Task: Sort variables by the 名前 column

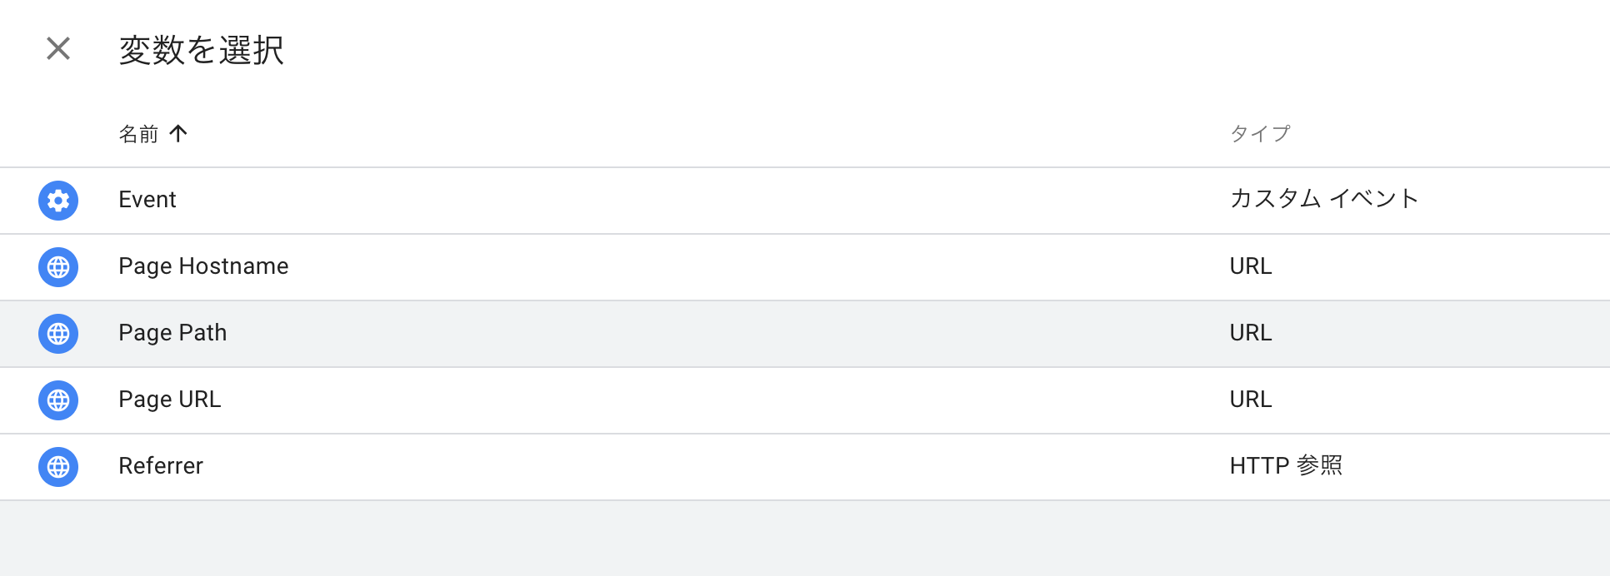Action: point(154,133)
